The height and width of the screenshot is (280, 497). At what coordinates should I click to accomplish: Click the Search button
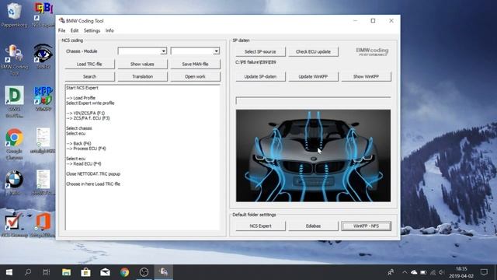point(89,76)
